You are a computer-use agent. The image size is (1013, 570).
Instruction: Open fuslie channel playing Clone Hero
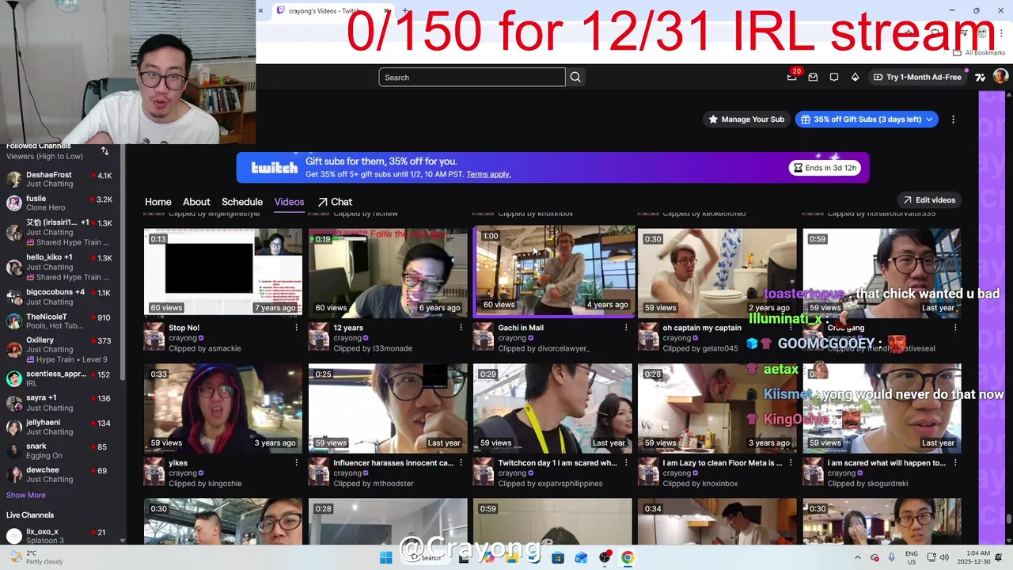(61, 203)
